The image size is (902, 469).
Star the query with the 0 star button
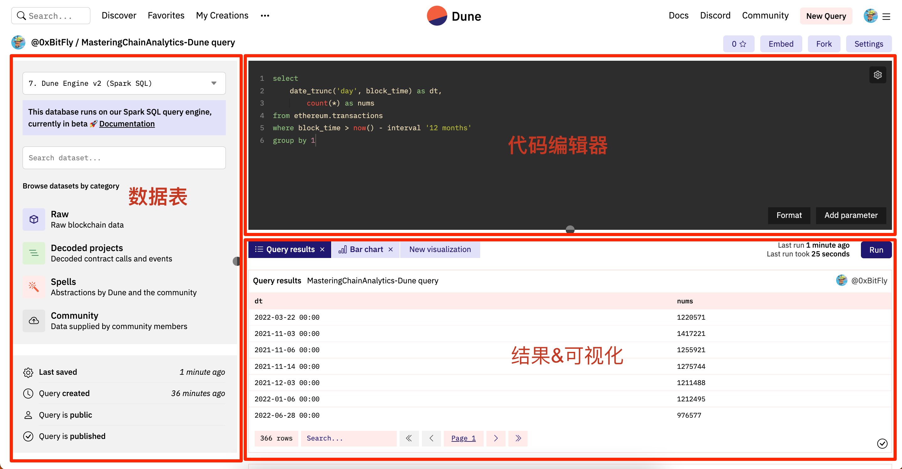[739, 44]
